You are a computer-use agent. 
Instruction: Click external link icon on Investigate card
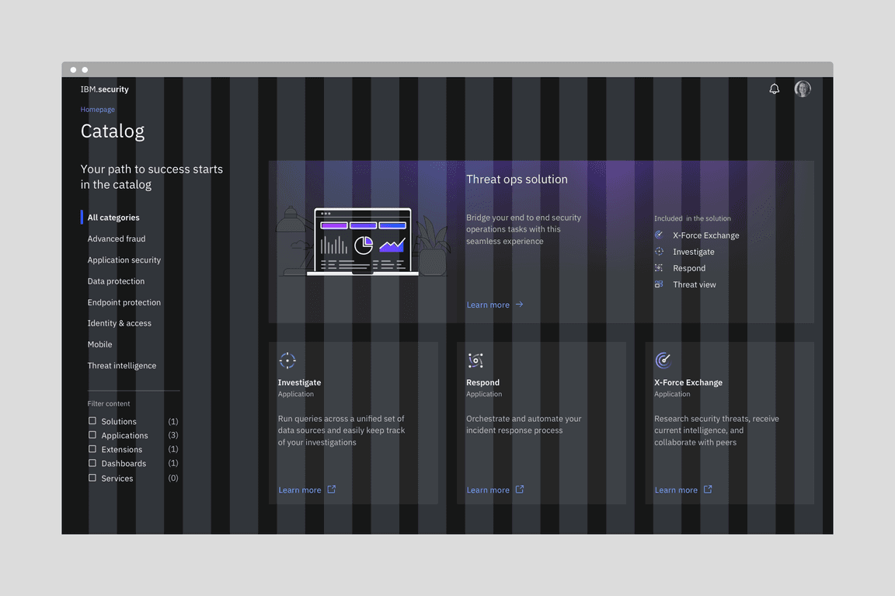(x=332, y=490)
